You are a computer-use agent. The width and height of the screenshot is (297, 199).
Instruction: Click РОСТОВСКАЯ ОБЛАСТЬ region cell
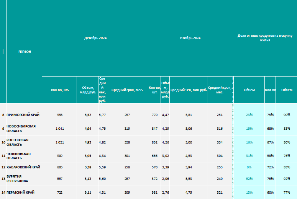point(24,142)
